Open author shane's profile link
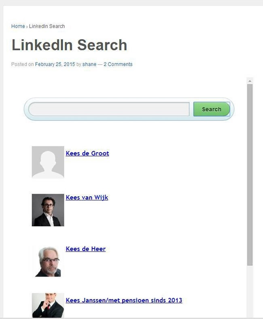 (x=89, y=64)
